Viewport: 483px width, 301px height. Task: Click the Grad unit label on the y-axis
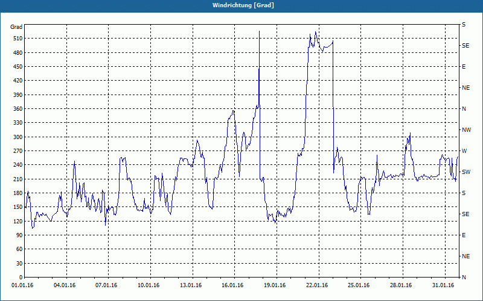pos(16,27)
